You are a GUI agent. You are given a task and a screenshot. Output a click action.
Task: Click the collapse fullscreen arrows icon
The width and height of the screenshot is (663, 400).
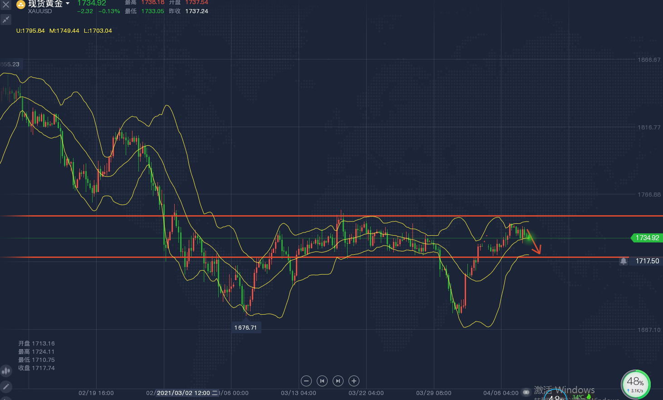(x=6, y=20)
